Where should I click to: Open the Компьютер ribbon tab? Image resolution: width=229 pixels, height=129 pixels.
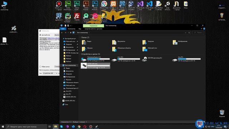click(x=72, y=29)
